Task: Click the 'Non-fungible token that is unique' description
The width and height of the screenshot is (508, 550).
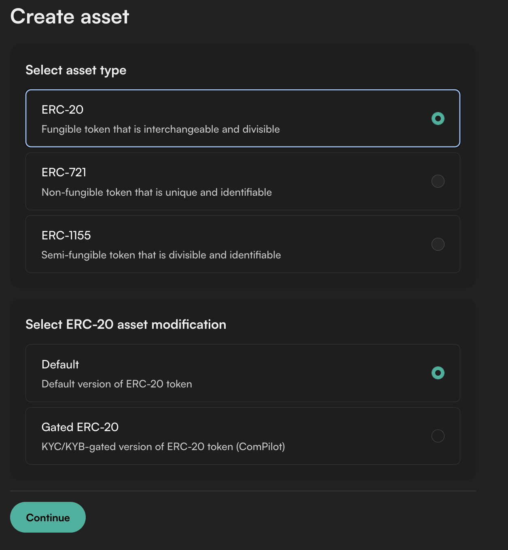Action: (x=157, y=192)
